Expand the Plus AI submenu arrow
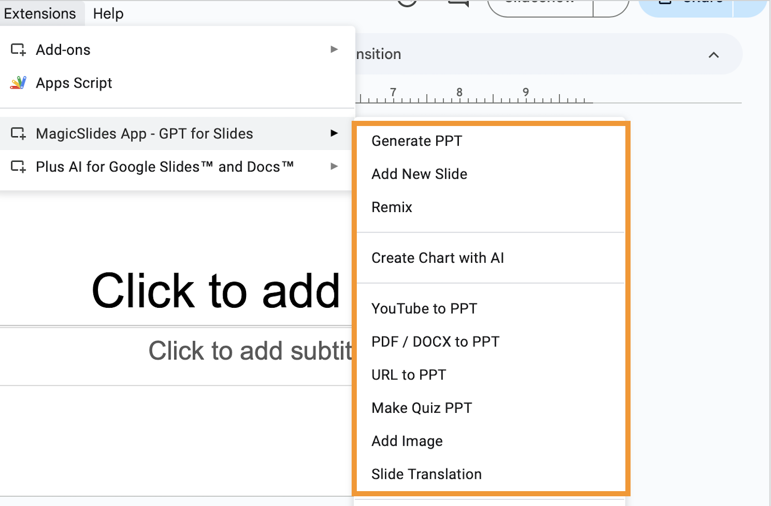Viewport: 771px width, 506px height. point(334,166)
